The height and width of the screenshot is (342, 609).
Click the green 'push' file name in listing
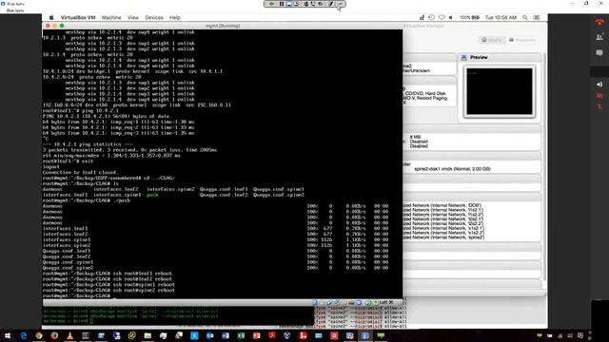152,195
